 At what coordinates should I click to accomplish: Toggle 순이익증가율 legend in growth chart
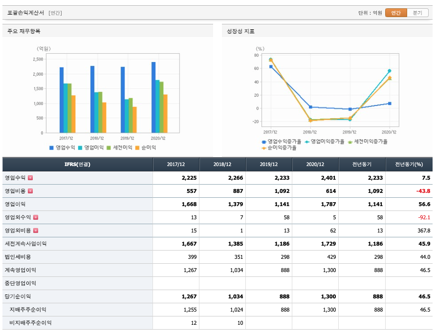click(x=279, y=148)
